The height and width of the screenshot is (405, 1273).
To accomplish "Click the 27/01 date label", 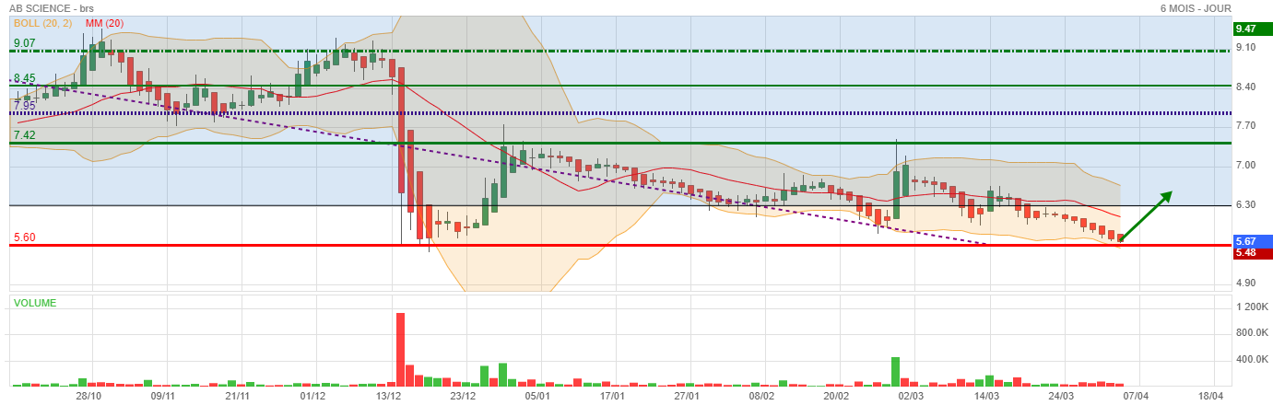I will point(687,396).
